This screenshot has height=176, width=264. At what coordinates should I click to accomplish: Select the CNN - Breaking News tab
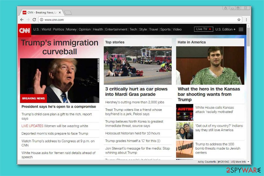(x=41, y=12)
